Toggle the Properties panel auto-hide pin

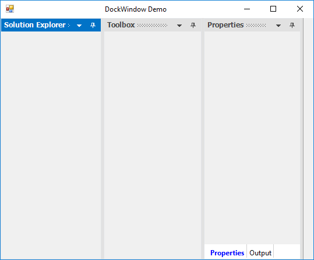tap(292, 25)
